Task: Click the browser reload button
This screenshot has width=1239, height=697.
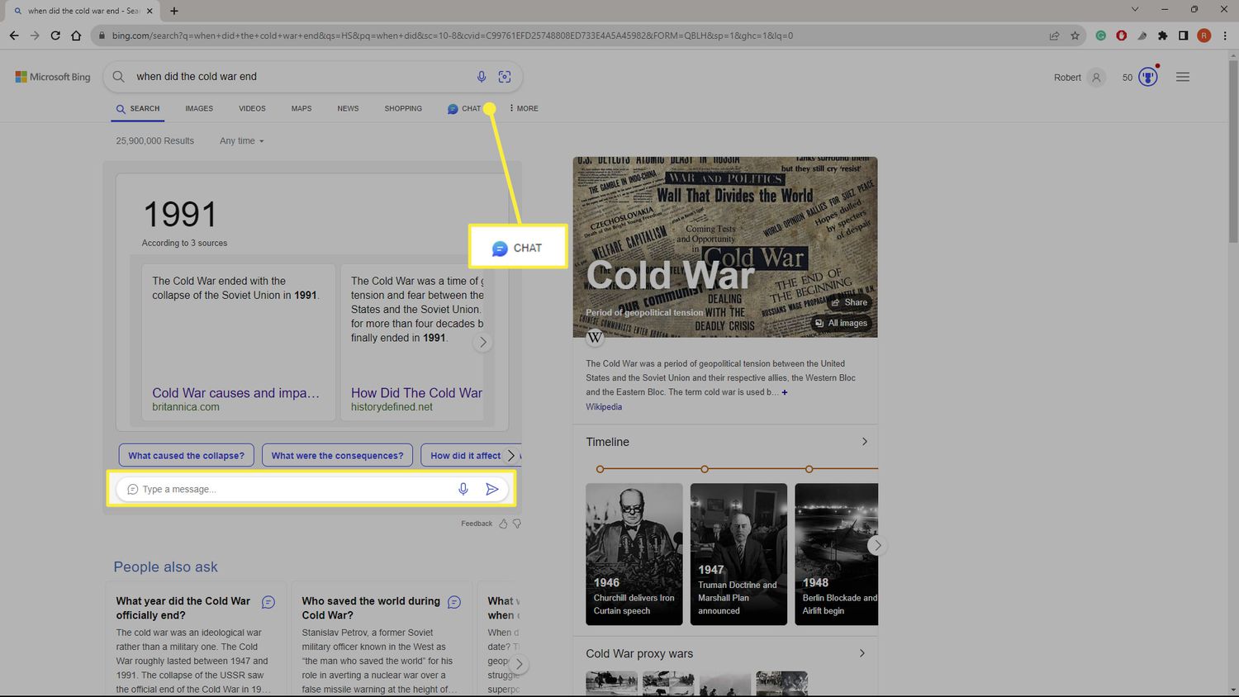Action: tap(55, 36)
